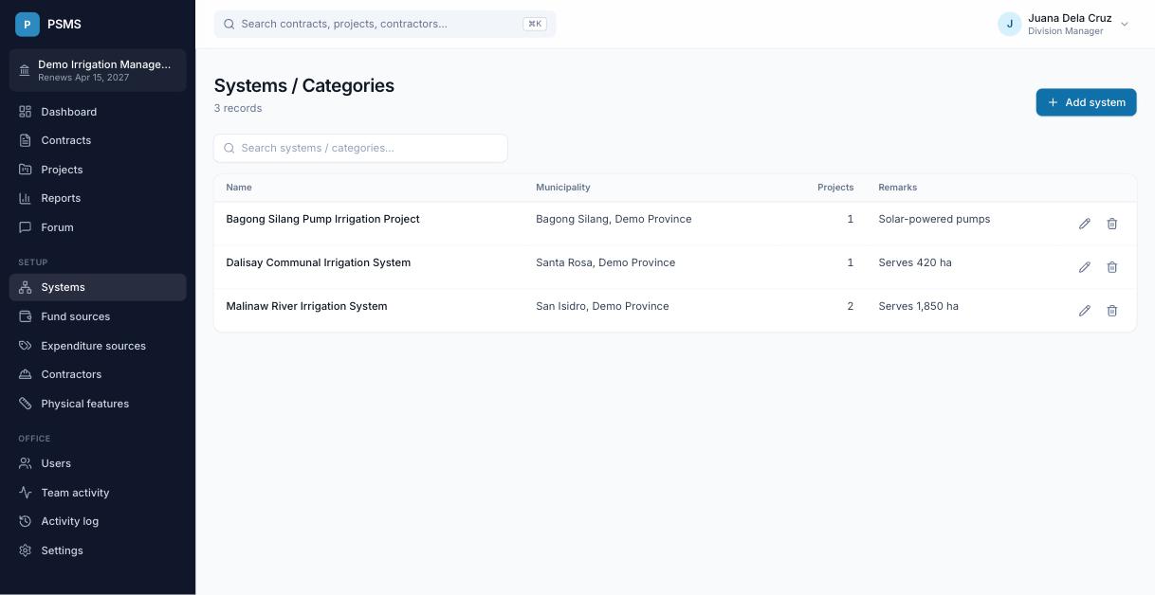Click San Isidro, Demo Province cell

tap(602, 306)
